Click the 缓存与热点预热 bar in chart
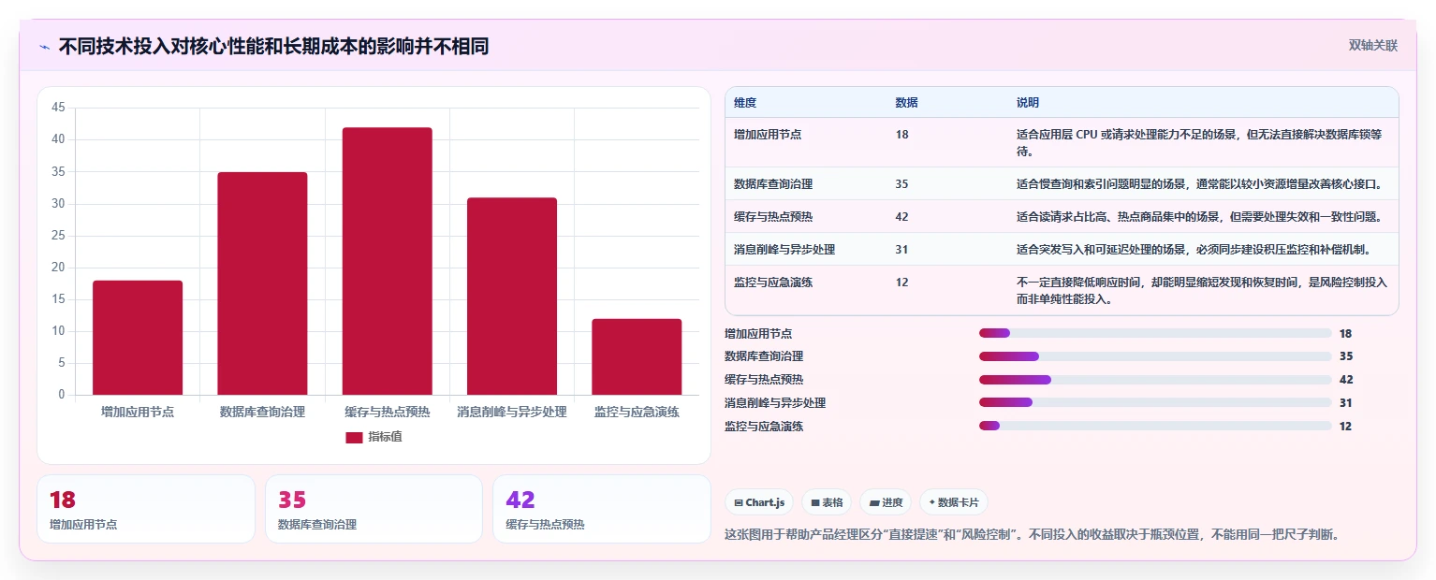 coord(387,261)
